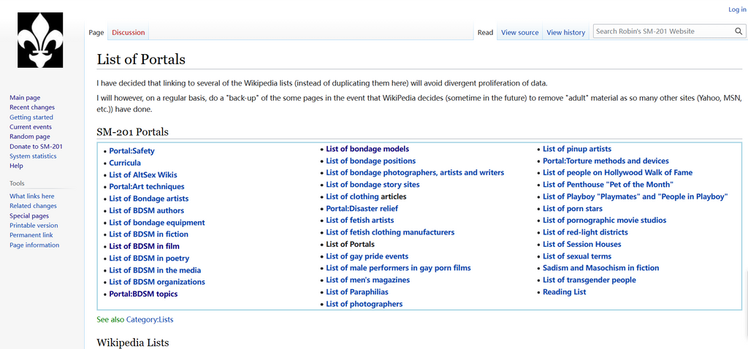Viewport: 748px width, 349px height.
Task: Open the View history tab
Action: coord(565,32)
